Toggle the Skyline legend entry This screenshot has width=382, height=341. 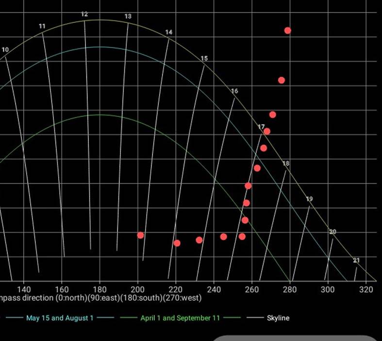coord(278,318)
